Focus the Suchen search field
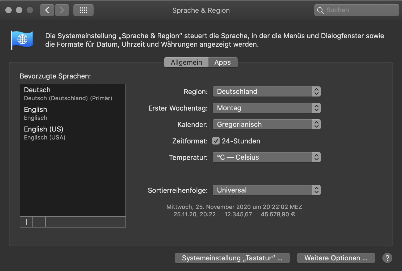This screenshot has width=402, height=271. click(x=357, y=10)
